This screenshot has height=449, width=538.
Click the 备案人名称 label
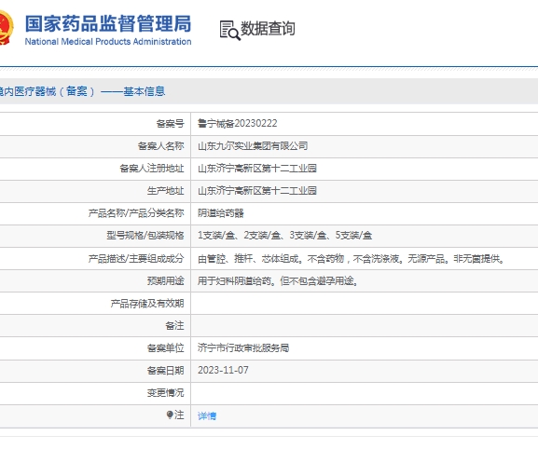coord(161,146)
